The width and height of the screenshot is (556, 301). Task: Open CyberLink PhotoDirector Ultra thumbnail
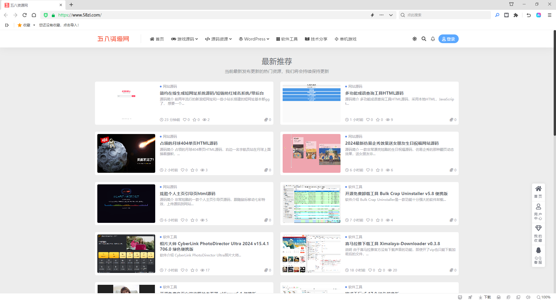point(126,254)
